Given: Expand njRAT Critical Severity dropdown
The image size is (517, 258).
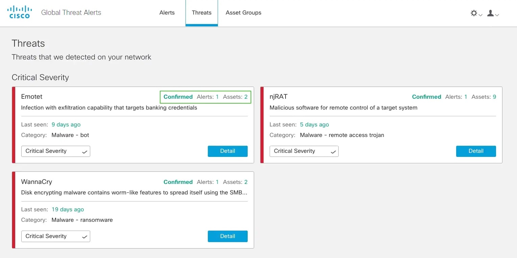Looking at the screenshot, I should (x=304, y=151).
